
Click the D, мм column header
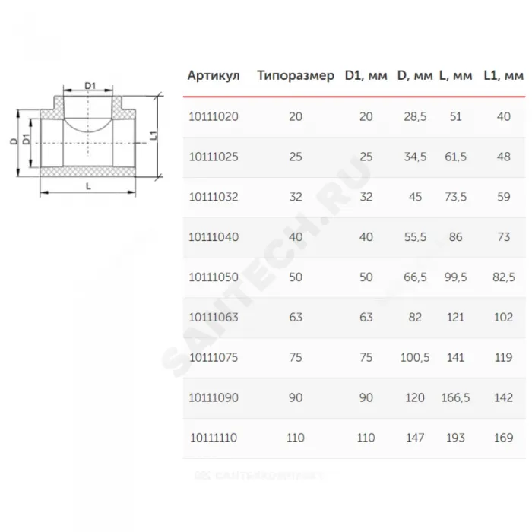coord(415,75)
